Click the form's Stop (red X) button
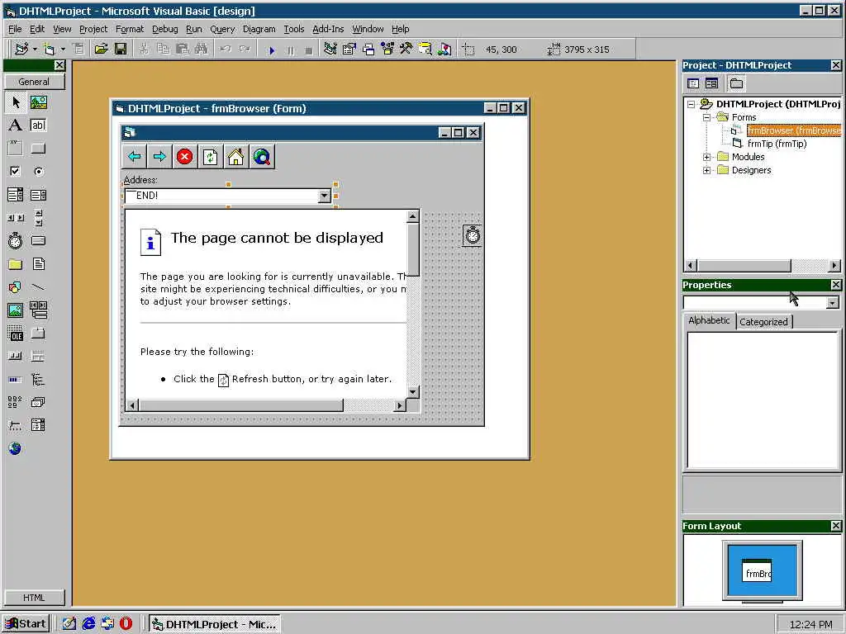 (184, 157)
